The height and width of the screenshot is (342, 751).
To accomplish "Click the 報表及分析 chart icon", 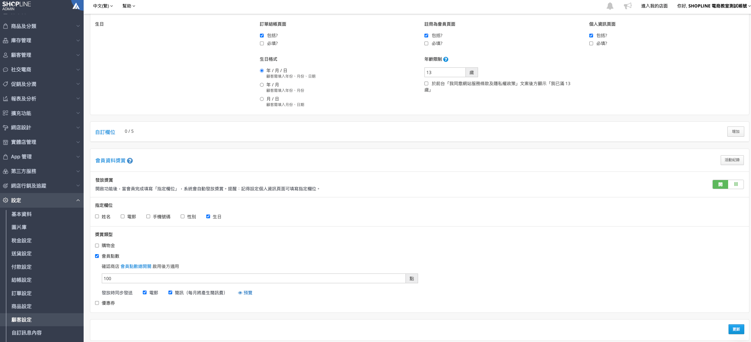I will click(x=6, y=99).
